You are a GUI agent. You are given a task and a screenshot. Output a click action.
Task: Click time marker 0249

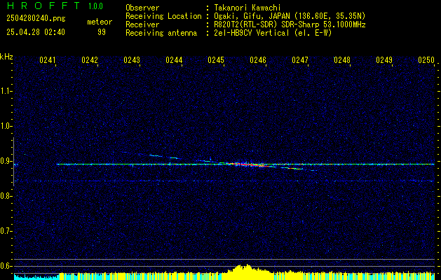tap(384, 60)
